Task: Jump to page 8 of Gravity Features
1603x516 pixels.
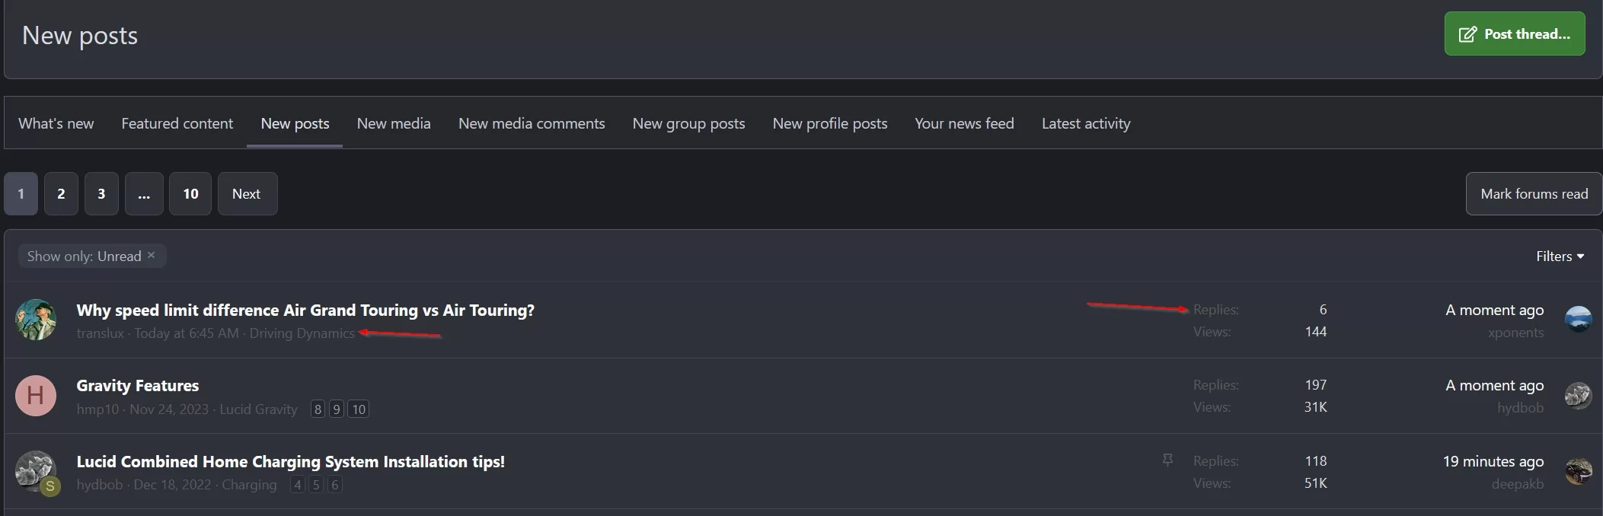Action: [x=318, y=409]
